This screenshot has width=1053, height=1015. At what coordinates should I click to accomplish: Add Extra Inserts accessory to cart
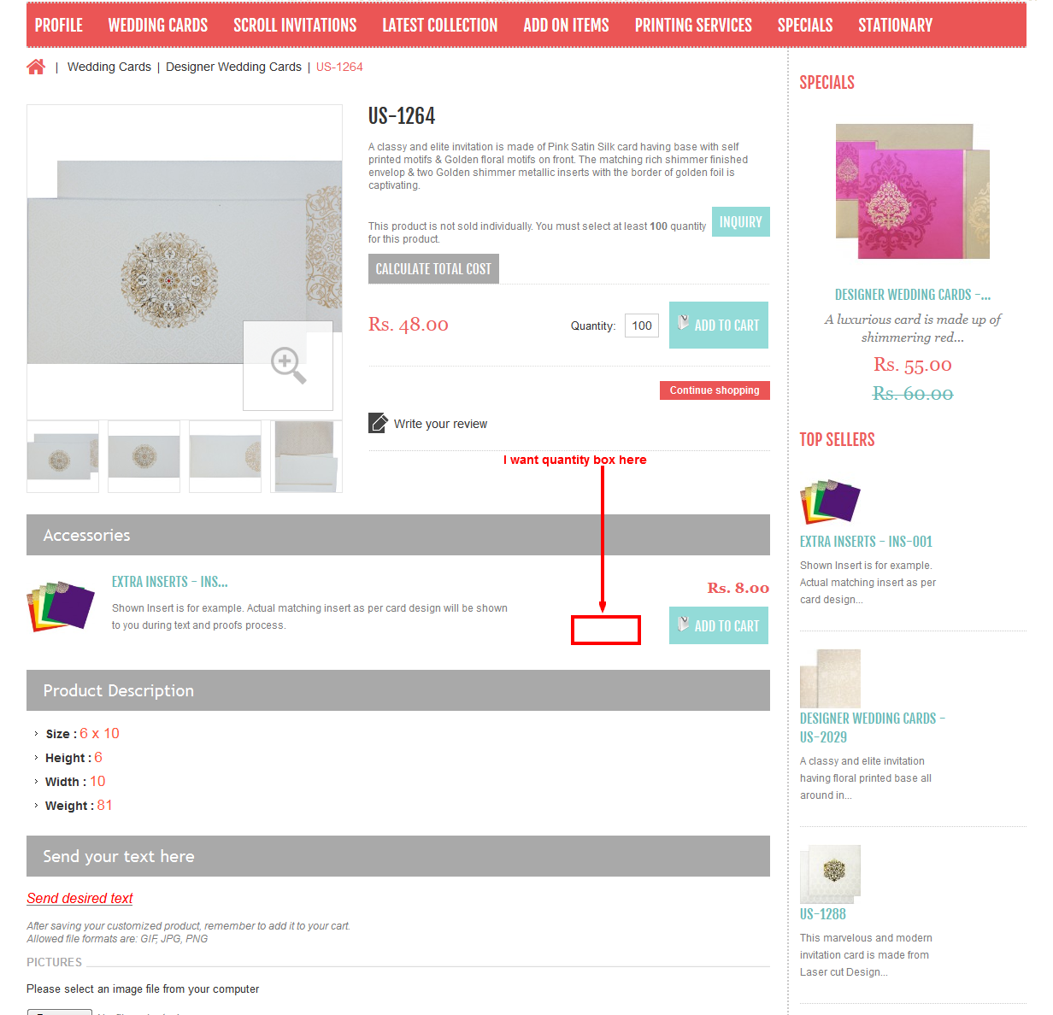[x=719, y=625]
